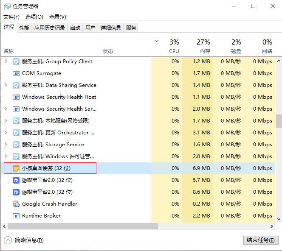The height and width of the screenshot is (251, 282).
Task: Open the 启动 tab
Action: click(75, 28)
